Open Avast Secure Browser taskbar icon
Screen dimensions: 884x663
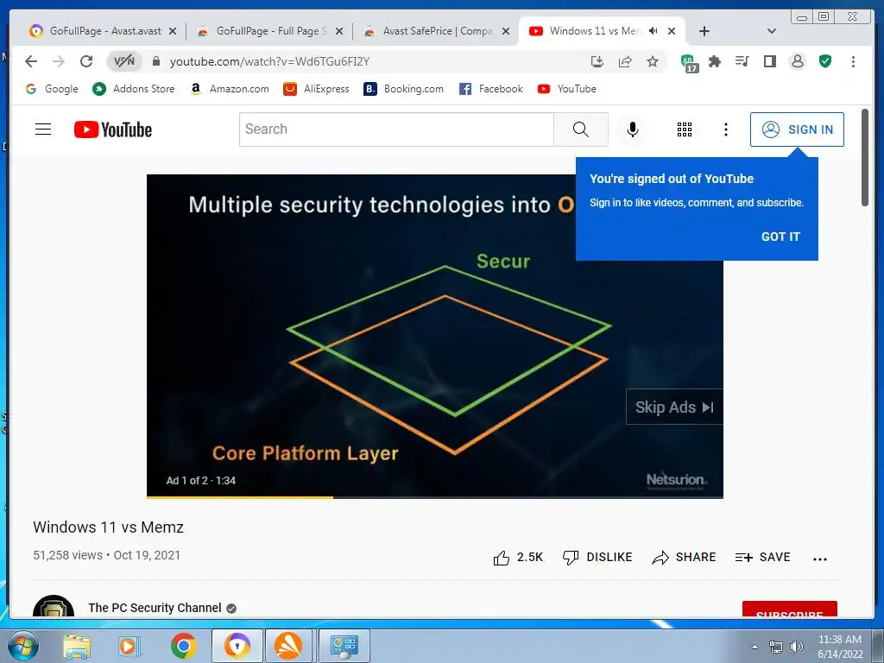(x=237, y=646)
